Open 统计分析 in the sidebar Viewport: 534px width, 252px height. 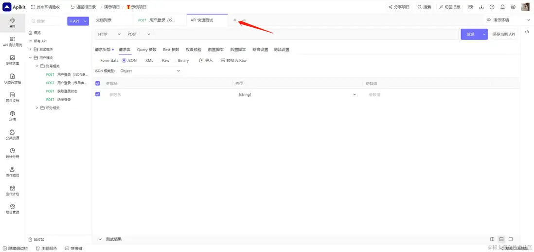coord(12,153)
